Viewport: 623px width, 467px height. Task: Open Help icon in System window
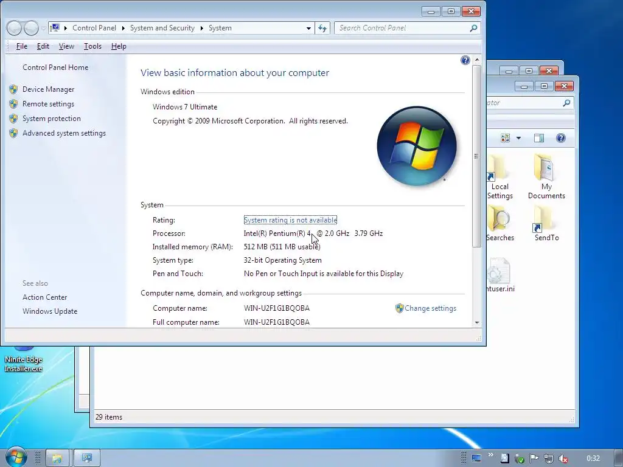465,60
